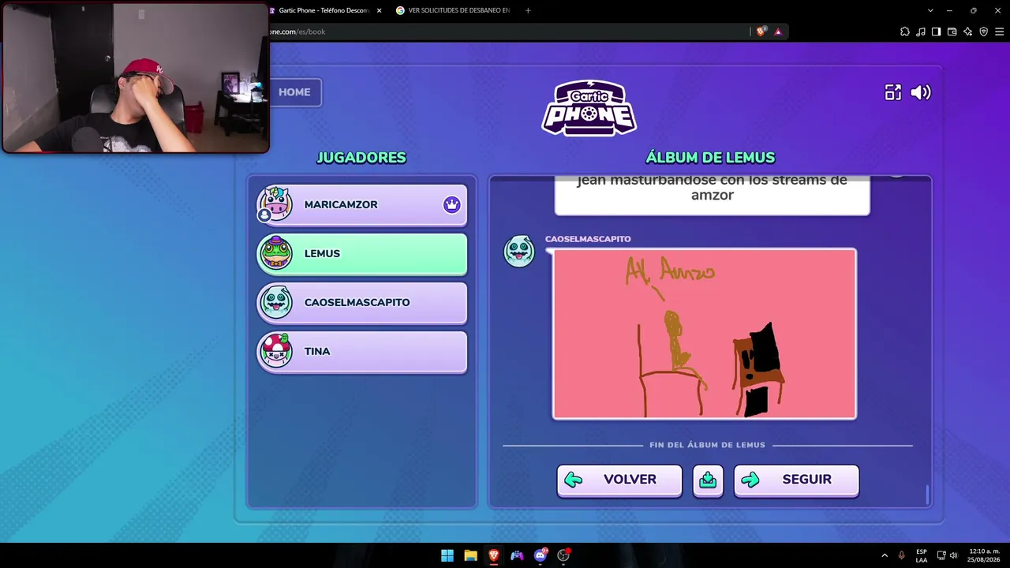Click the VOLVER button

(x=619, y=480)
